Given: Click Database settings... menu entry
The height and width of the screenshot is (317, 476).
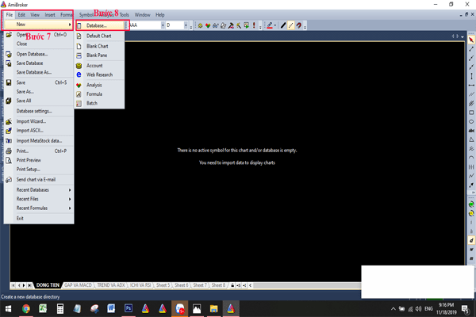Looking at the screenshot, I should (34, 111).
